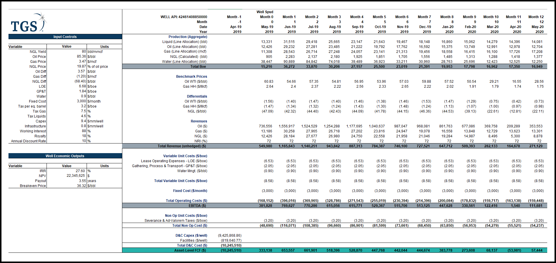
Task: Click Total Boe value 15,216
Action: click(267, 67)
